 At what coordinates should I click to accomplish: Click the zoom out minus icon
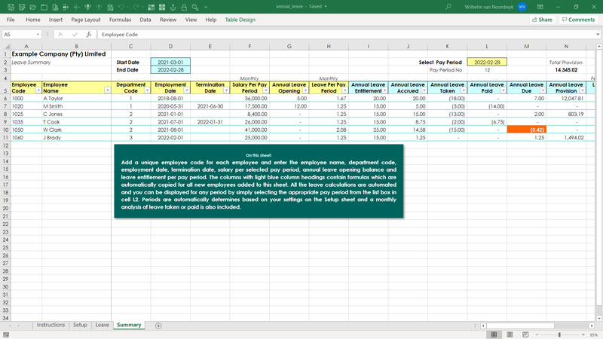tap(537, 334)
